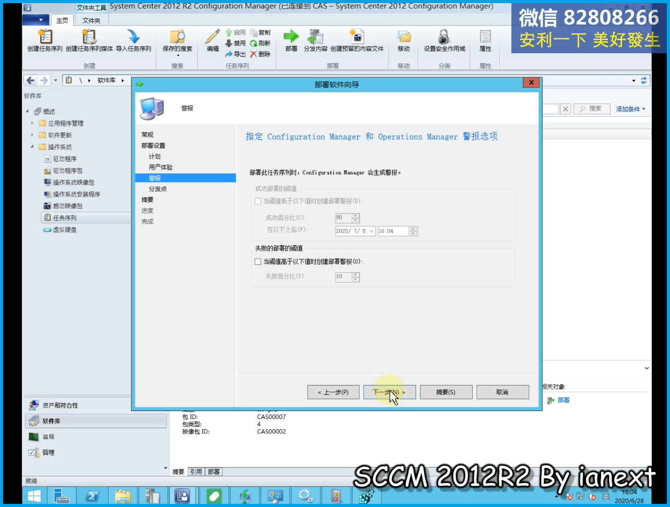
Task: Click the 导入任务序列 arrow icon
Action: (134, 37)
